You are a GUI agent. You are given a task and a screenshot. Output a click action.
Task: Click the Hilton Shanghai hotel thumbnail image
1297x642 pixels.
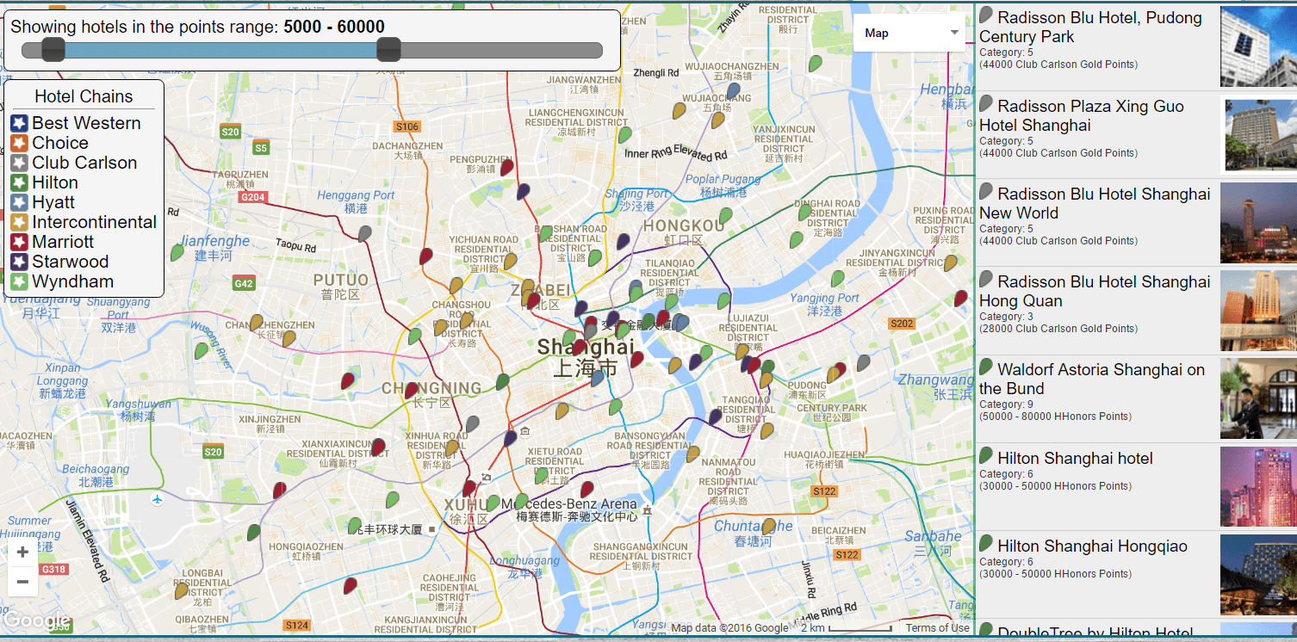pos(1258,487)
